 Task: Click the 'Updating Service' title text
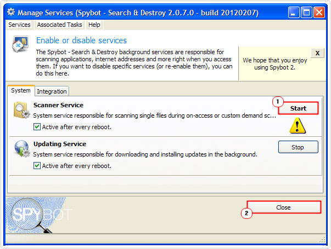(60, 144)
